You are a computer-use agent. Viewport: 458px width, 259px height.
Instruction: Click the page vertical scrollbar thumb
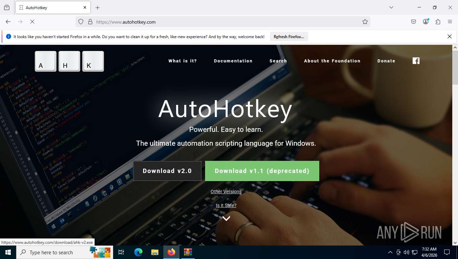(x=455, y=67)
